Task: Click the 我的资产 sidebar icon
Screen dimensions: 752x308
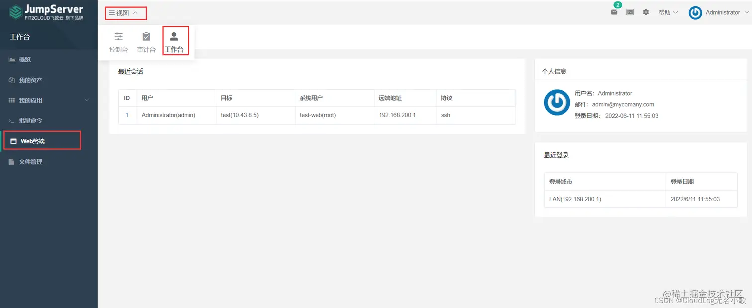Action: (12, 80)
